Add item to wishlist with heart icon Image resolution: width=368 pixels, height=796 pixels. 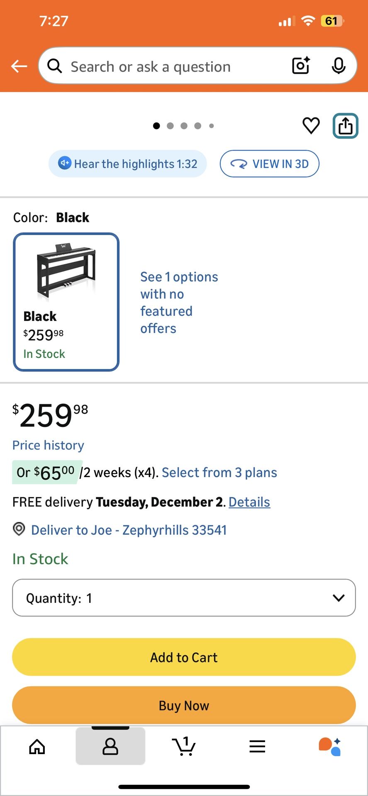(311, 125)
